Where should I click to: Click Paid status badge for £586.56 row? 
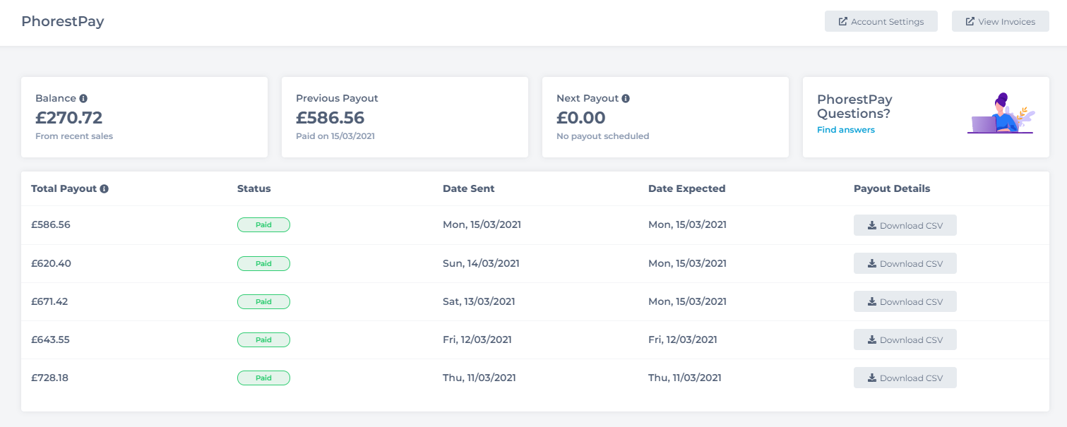pyautogui.click(x=263, y=225)
